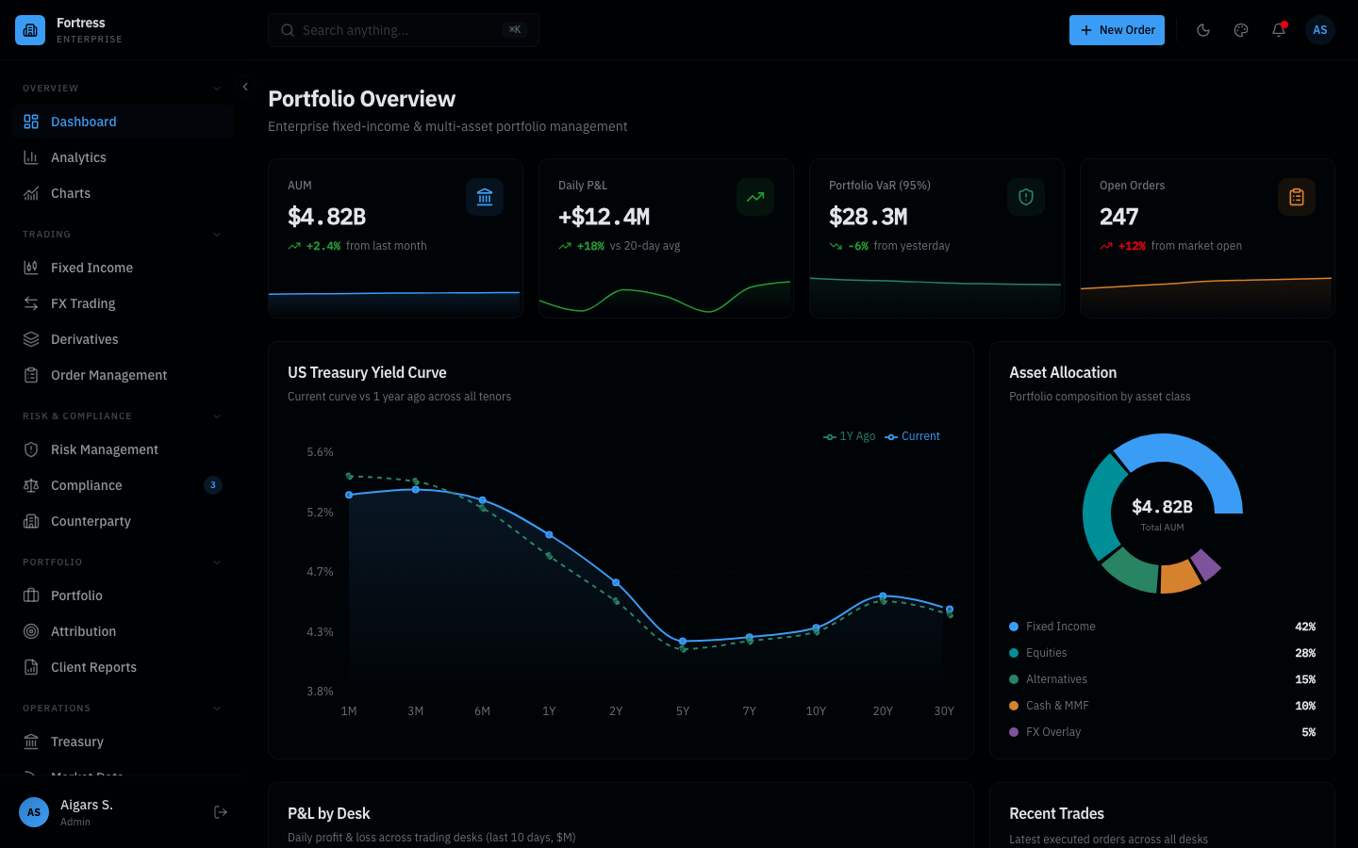The width and height of the screenshot is (1358, 848).
Task: Open notifications via the bell icon
Action: coord(1279,30)
